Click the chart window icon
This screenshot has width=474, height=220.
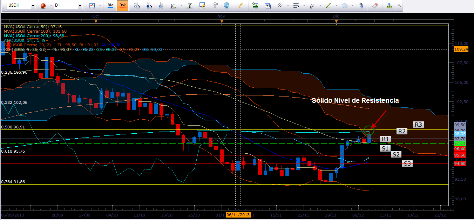point(268,6)
